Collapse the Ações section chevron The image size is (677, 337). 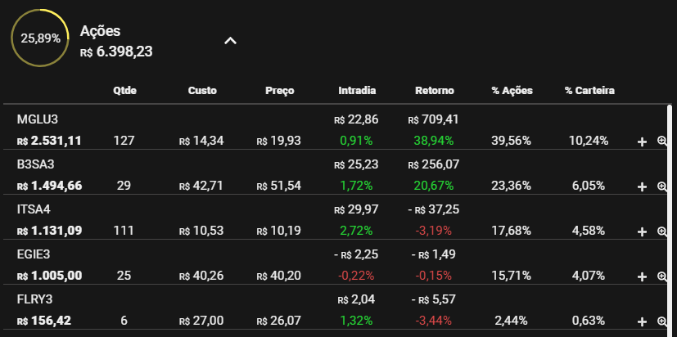point(231,41)
